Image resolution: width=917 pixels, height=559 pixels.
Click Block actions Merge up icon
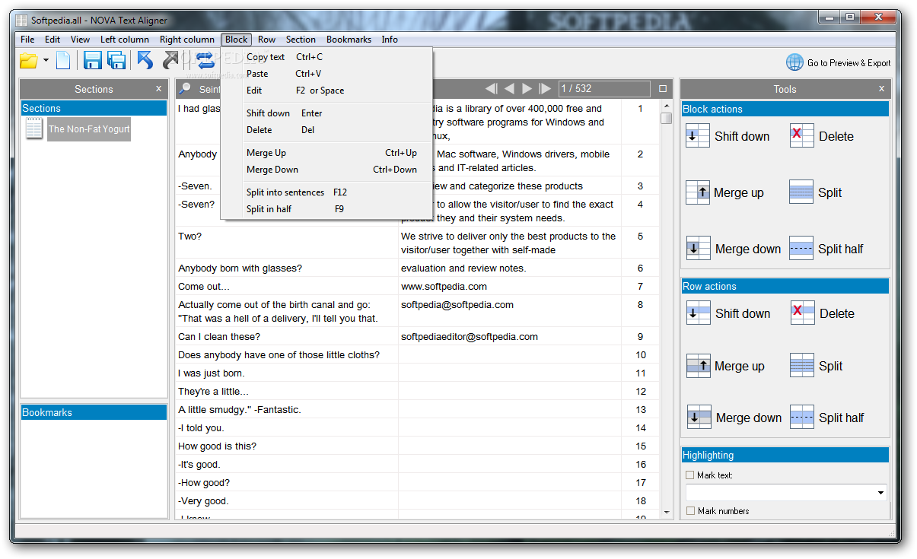pyautogui.click(x=698, y=192)
